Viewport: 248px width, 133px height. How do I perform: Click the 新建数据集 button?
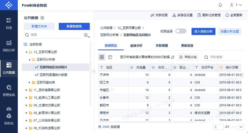74,26
